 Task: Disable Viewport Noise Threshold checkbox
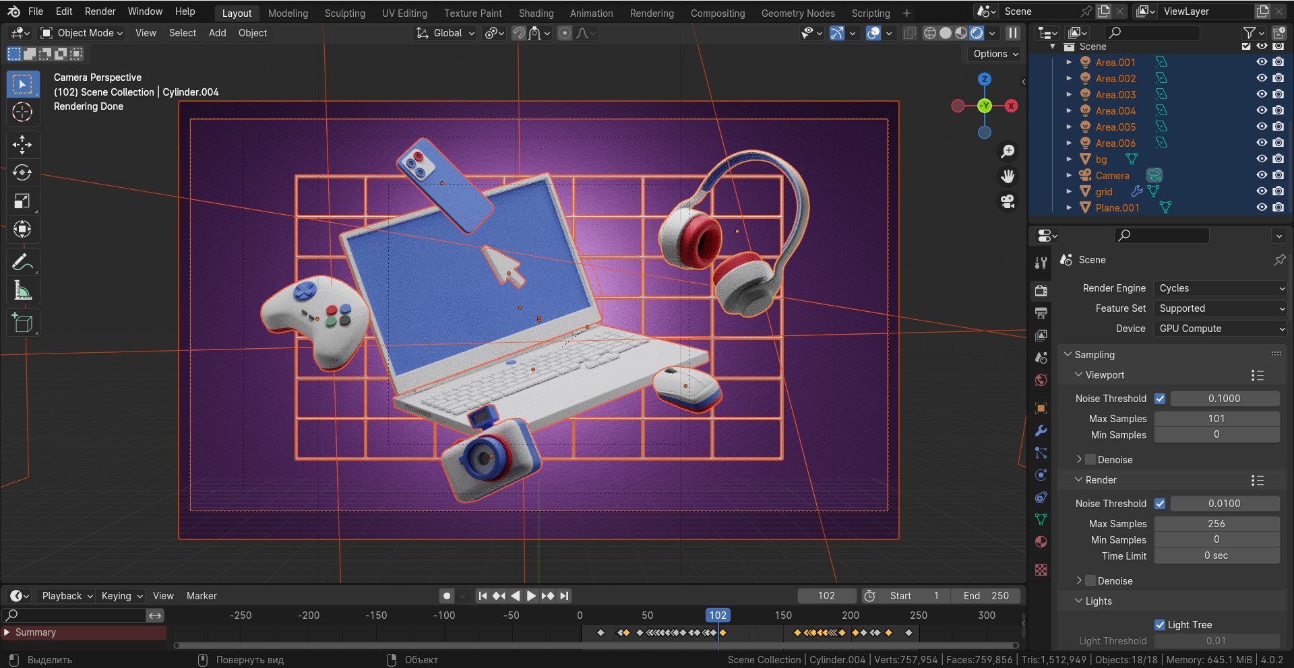[x=1160, y=399]
